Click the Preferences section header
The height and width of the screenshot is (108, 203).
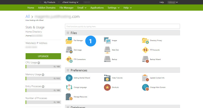point(122,70)
